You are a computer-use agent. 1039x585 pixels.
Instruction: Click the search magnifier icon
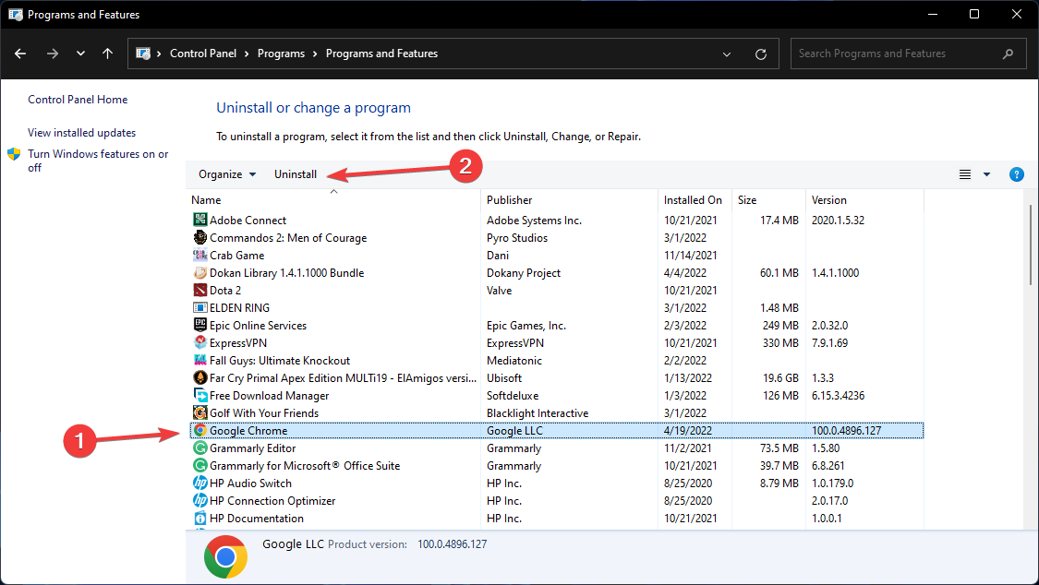click(x=1008, y=54)
